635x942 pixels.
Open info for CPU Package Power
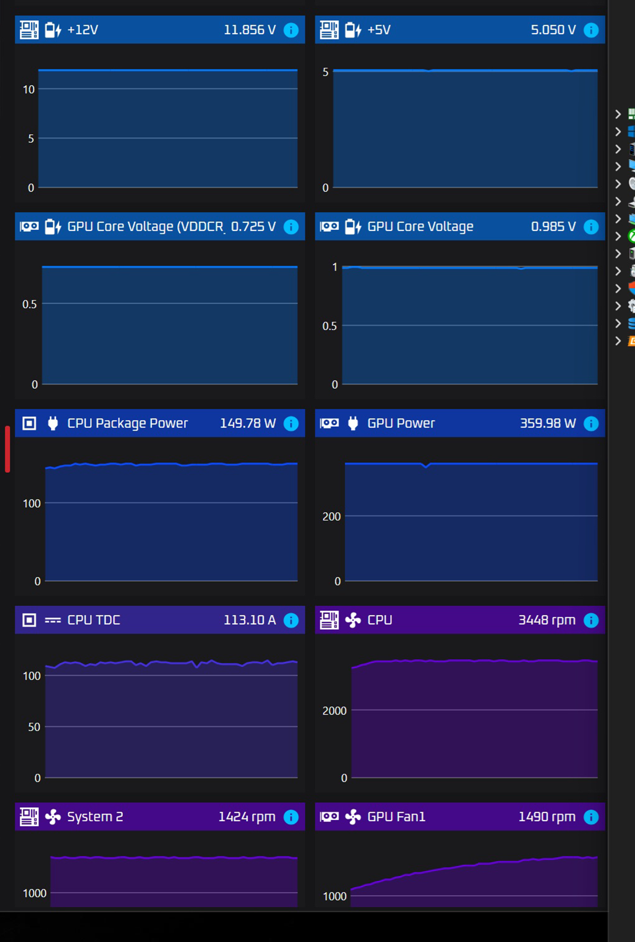pyautogui.click(x=291, y=424)
